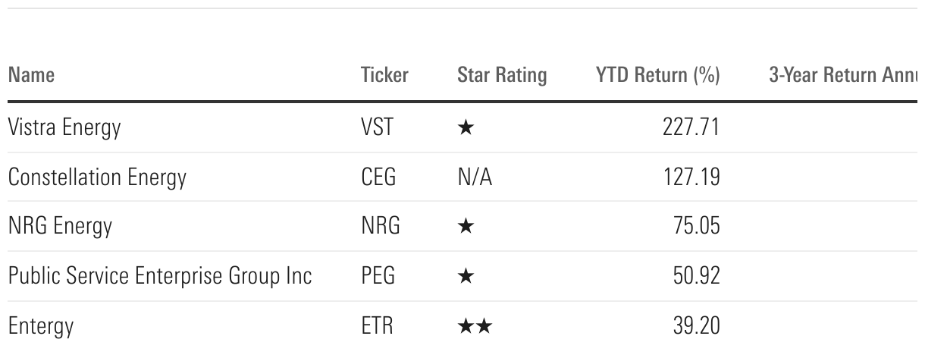Click the 227.71 YTD return value
This screenshot has height=358, width=925.
pos(691,127)
